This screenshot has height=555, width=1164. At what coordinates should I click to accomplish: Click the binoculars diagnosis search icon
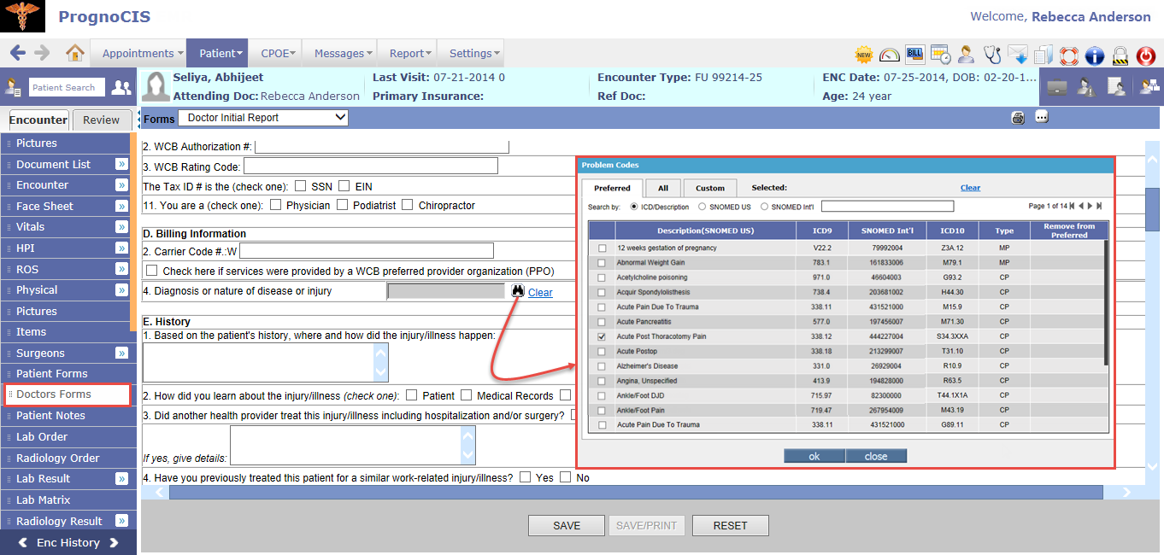point(517,291)
